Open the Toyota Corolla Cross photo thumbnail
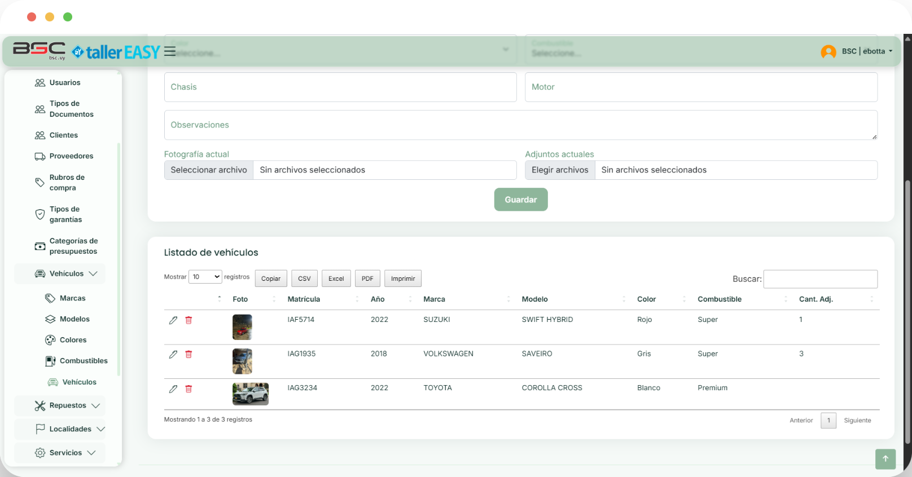The width and height of the screenshot is (912, 477). tap(250, 394)
